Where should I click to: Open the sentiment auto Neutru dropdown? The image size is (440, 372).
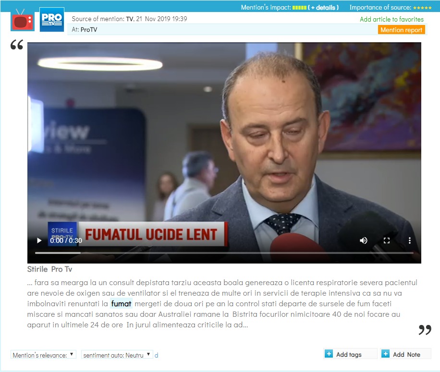tap(117, 355)
